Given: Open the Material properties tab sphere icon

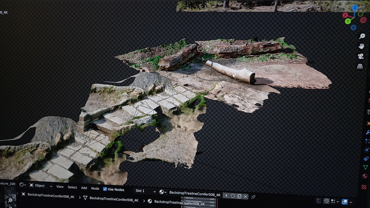Looking at the screenshot, I should tap(365, 176).
